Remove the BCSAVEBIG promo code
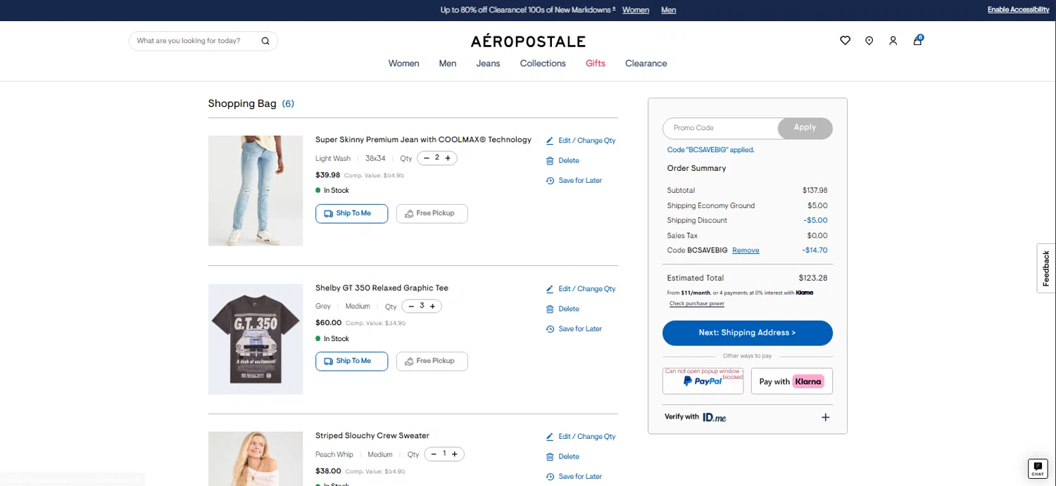The width and height of the screenshot is (1056, 486). 746,250
